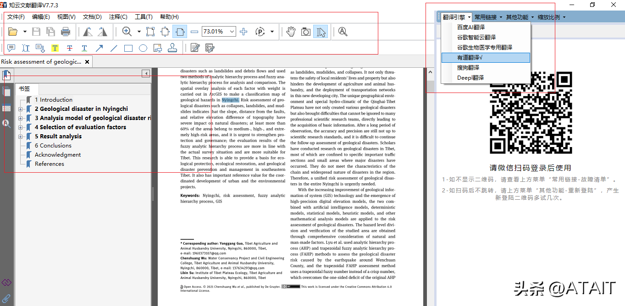
Task: Open the 帮助(H) menu
Action: (169, 17)
